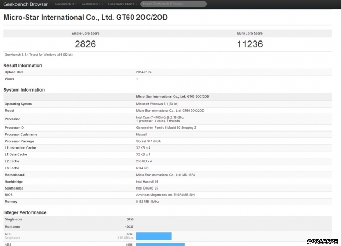Screen dimensions: 341x246
Task: Open the Geekbench 2 dropdown menu
Action: tap(92, 4)
